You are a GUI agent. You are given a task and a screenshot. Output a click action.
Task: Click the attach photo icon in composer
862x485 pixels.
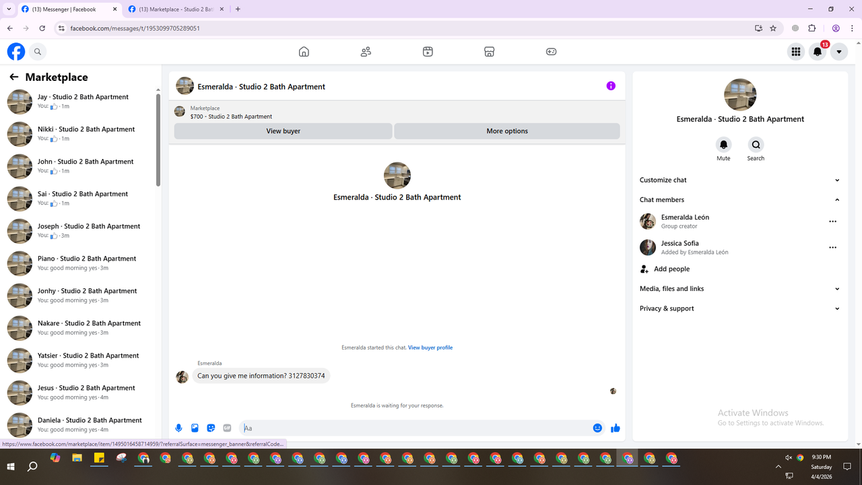[x=195, y=428]
